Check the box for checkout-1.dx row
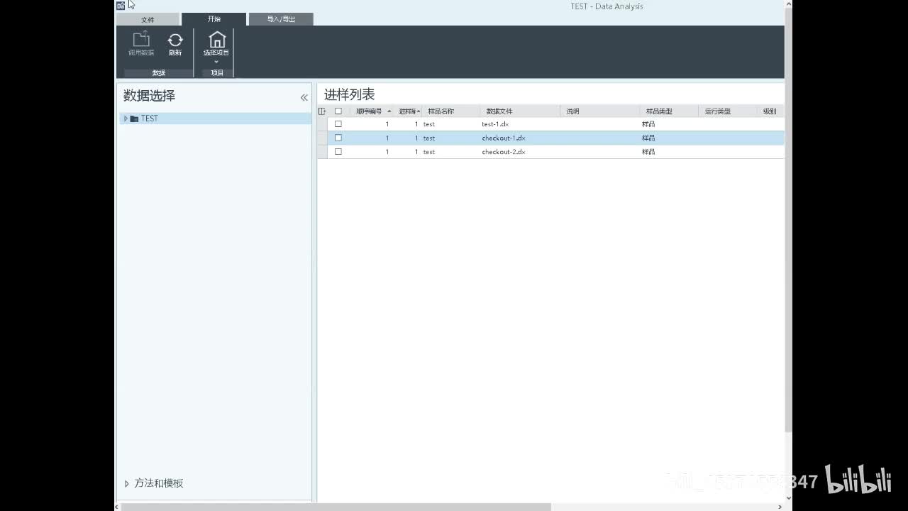The image size is (908, 511). (338, 138)
